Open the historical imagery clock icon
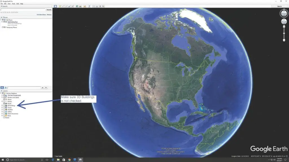The width and height of the screenshot is (289, 162). (77, 6)
